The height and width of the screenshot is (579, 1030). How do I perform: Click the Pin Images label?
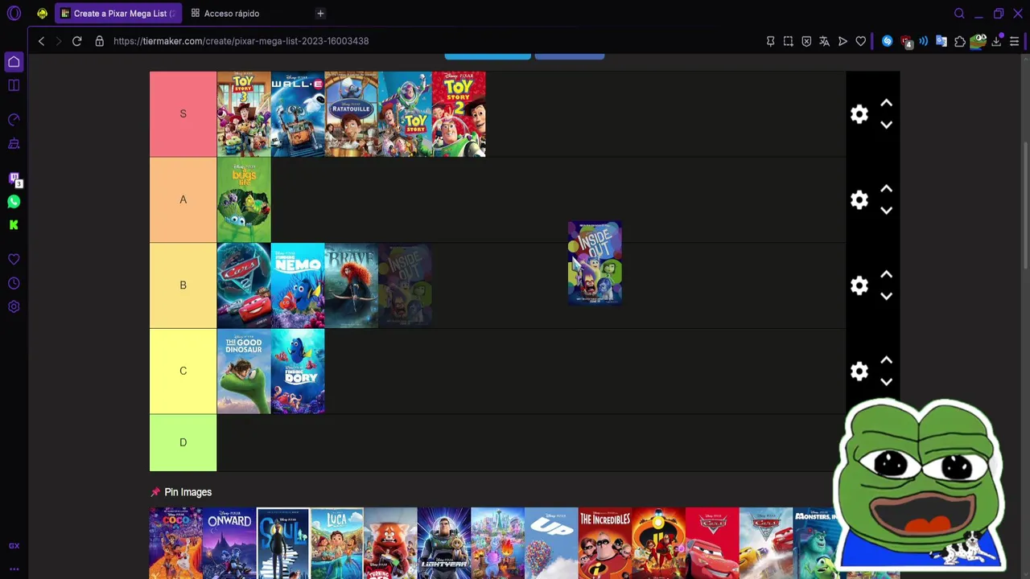[x=187, y=492]
